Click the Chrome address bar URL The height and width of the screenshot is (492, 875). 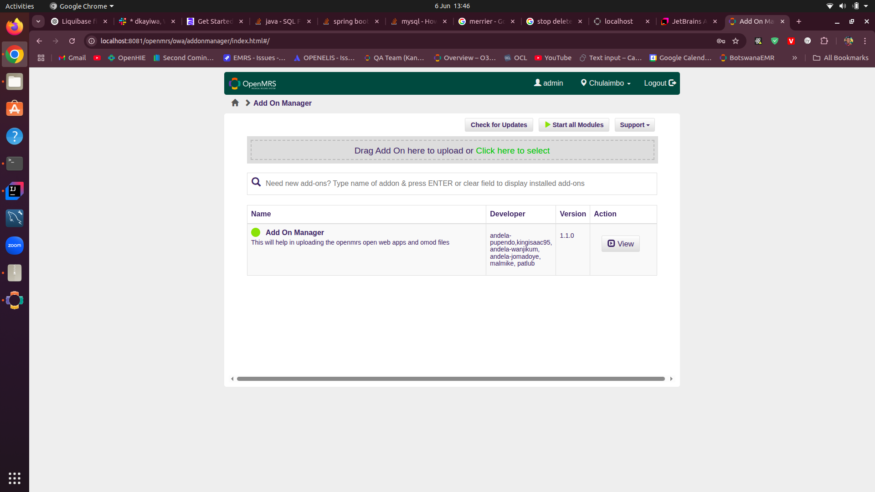click(185, 41)
